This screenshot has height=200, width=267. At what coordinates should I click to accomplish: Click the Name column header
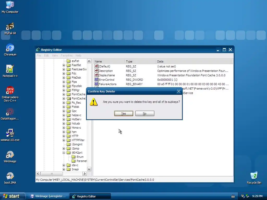pyautogui.click(x=109, y=61)
